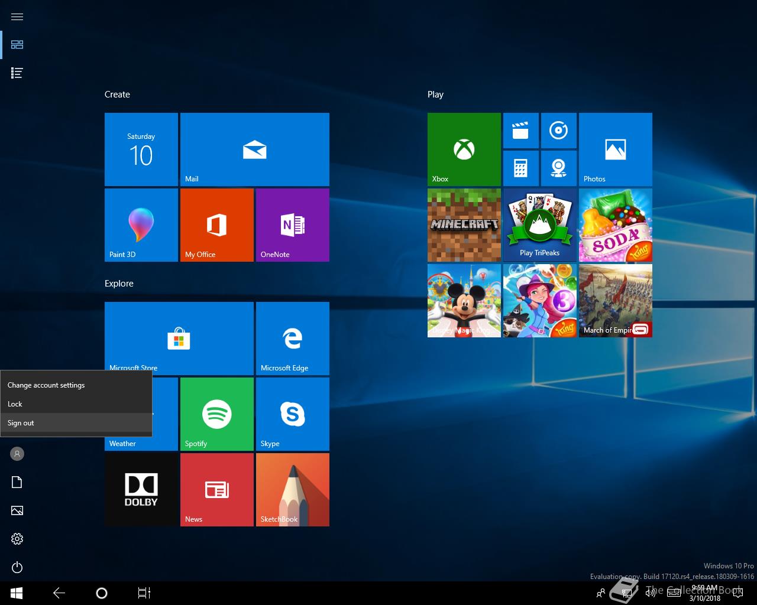The image size is (757, 605).
Task: Switch to the Pinned tiles view
Action: tap(17, 45)
